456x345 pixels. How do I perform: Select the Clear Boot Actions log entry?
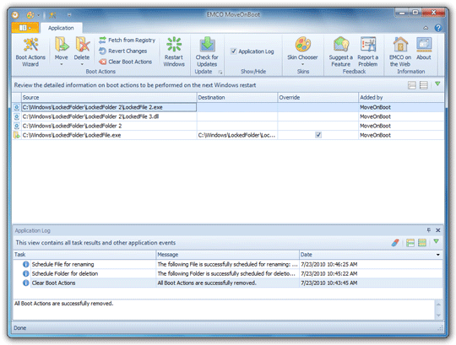pyautogui.click(x=228, y=283)
